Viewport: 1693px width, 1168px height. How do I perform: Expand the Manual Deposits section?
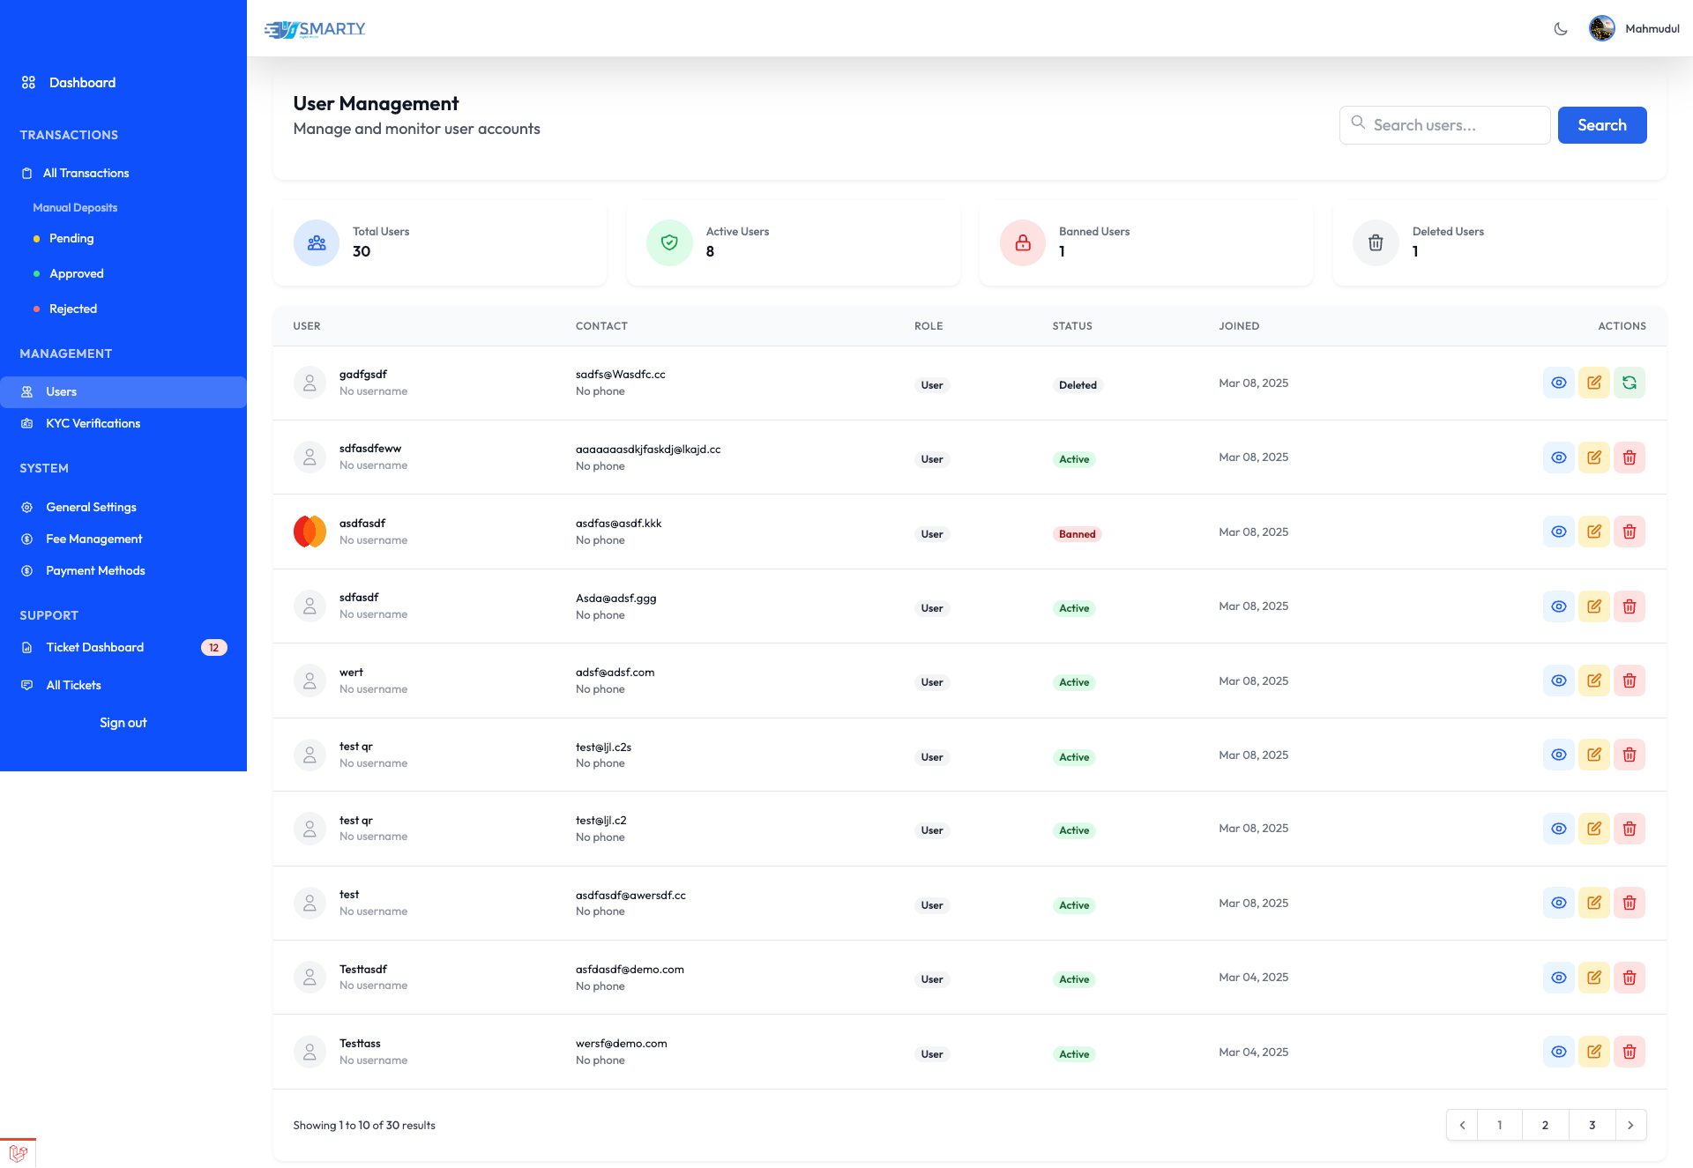[x=75, y=207]
